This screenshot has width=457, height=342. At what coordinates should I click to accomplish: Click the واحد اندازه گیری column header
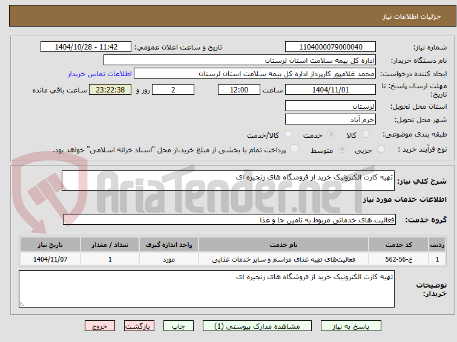tap(169, 245)
